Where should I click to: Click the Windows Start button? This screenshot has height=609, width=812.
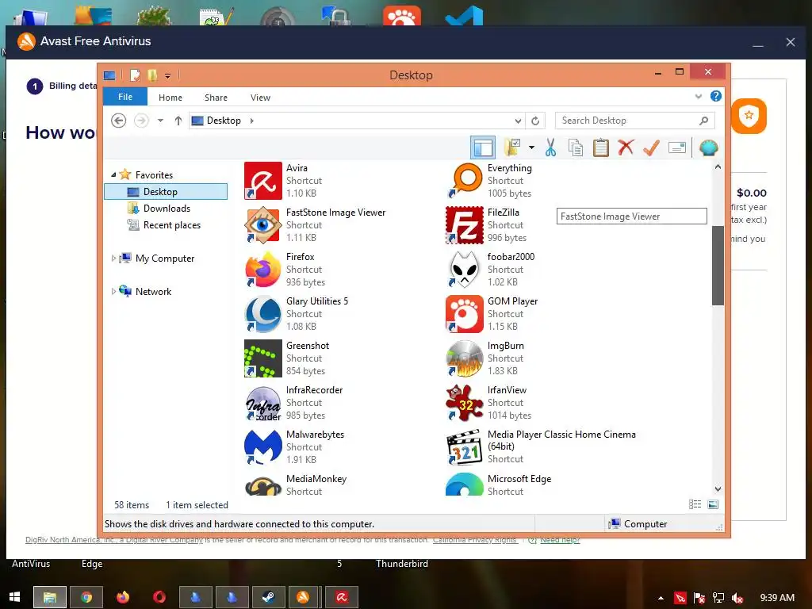(x=14, y=597)
